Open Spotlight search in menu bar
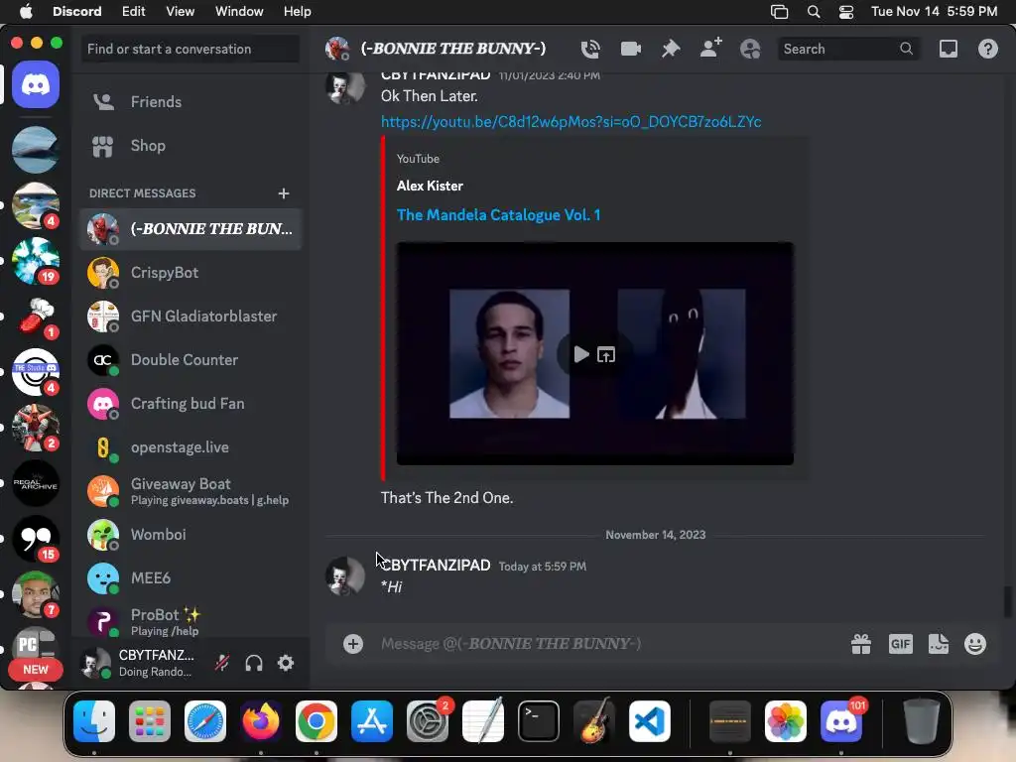 [814, 12]
